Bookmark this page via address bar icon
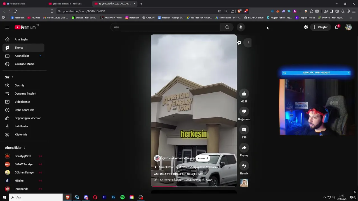This screenshot has width=358, height=201. (52, 11)
